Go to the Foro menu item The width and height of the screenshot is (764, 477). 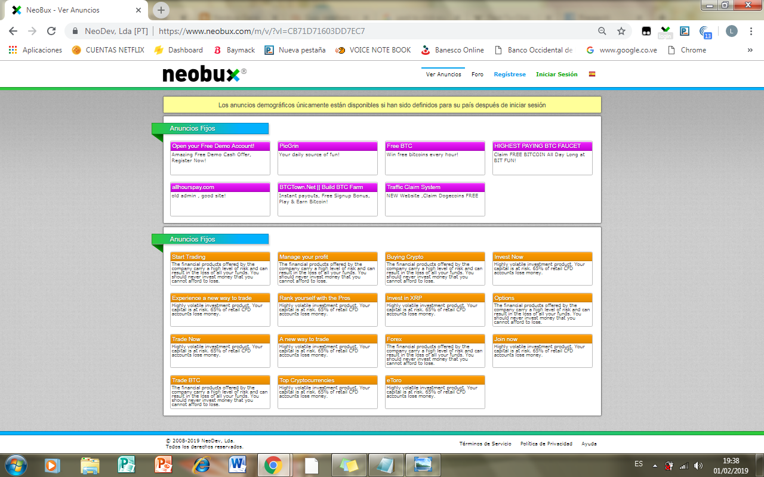tap(478, 75)
